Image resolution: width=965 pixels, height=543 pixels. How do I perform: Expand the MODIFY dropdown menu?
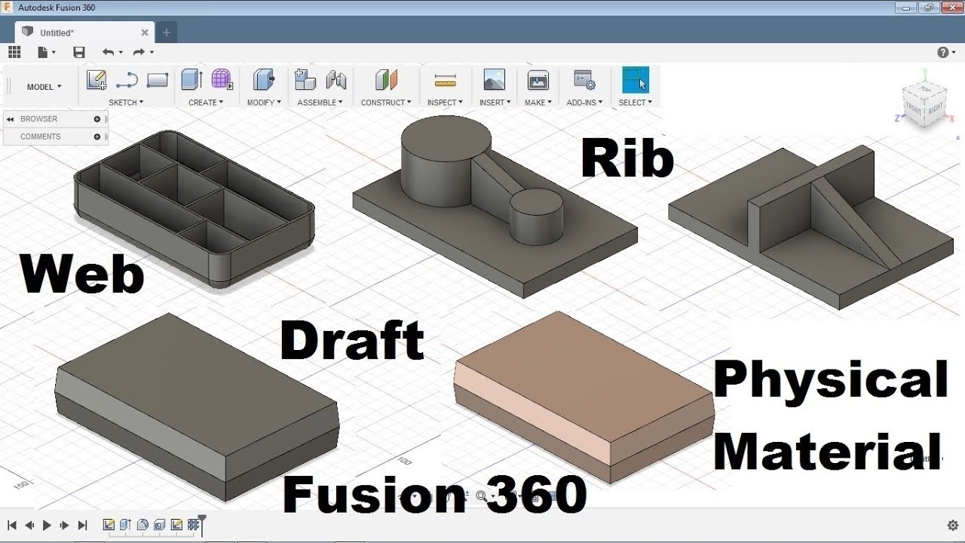264,103
